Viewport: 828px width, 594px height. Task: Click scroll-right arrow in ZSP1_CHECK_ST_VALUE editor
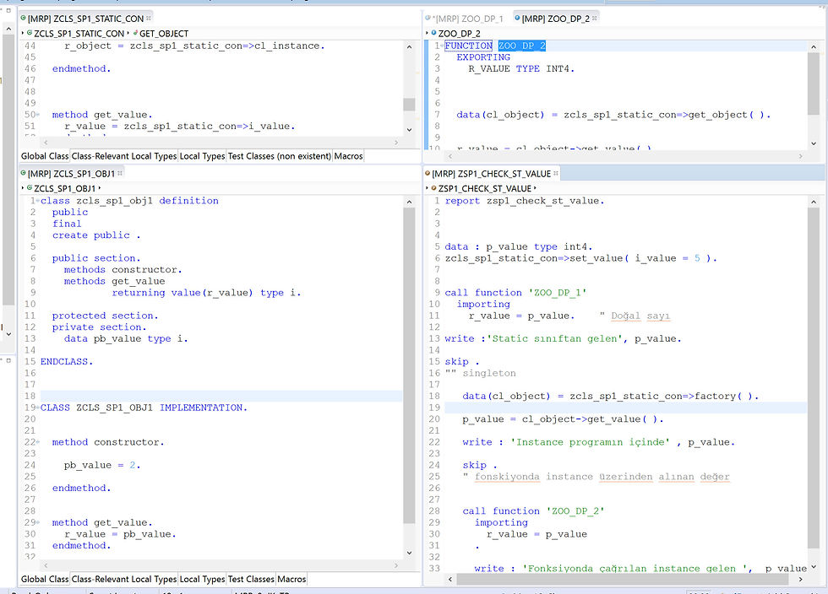(x=801, y=579)
